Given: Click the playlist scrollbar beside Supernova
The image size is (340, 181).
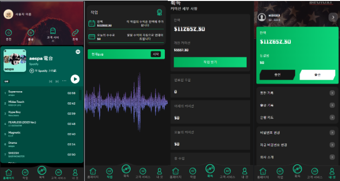Looking at the screenshot, I should tap(80, 95).
